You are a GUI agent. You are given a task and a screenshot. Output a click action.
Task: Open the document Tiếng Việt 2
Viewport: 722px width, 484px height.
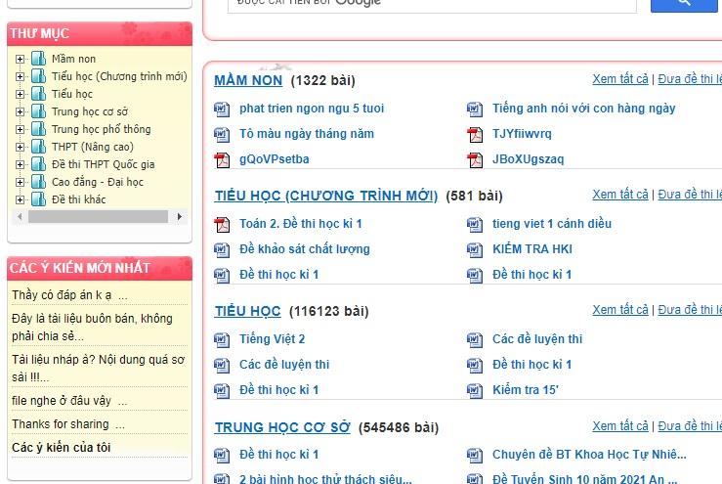click(273, 339)
